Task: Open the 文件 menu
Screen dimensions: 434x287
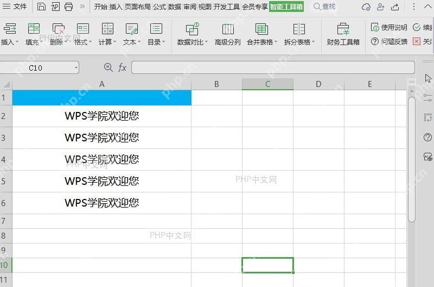Action: click(15, 6)
